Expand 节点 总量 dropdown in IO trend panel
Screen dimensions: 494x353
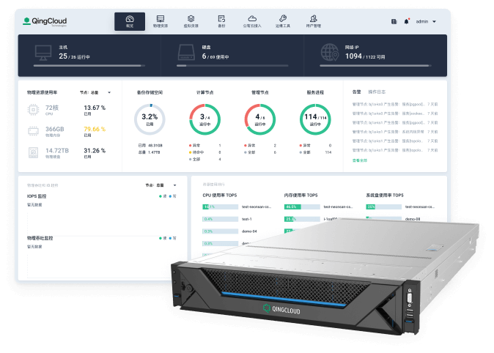(x=161, y=185)
